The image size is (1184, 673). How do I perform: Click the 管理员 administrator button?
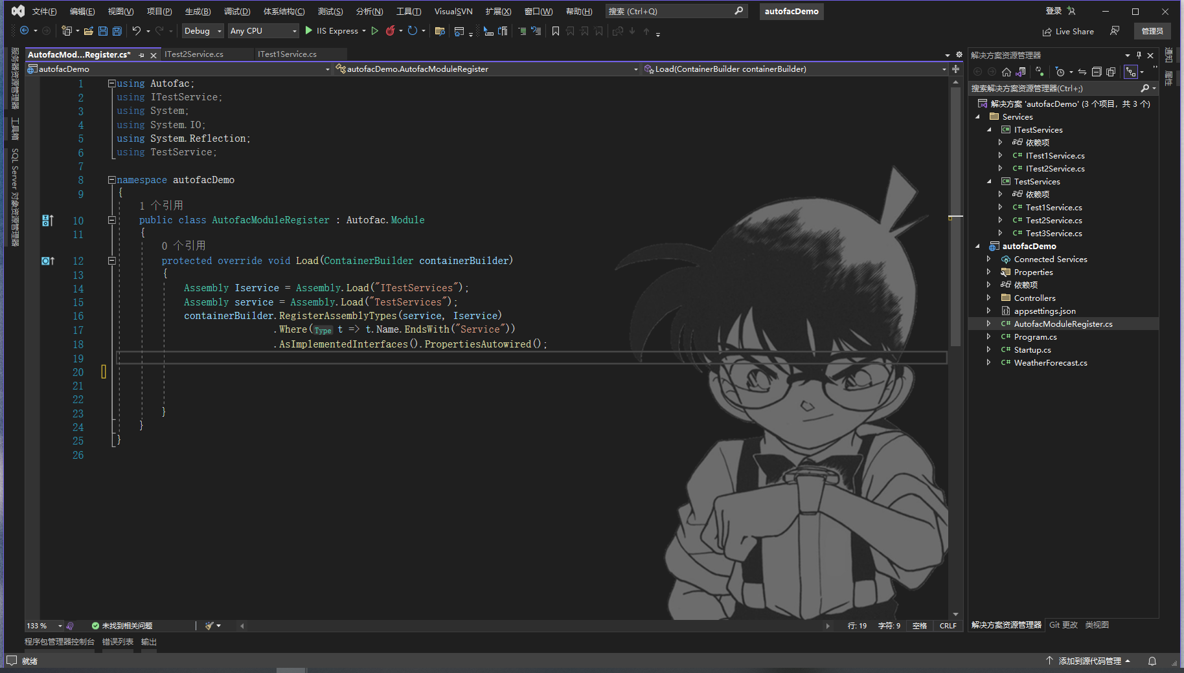click(x=1152, y=31)
